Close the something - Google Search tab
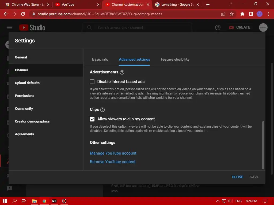This screenshot has width=274, height=205. [x=198, y=5]
